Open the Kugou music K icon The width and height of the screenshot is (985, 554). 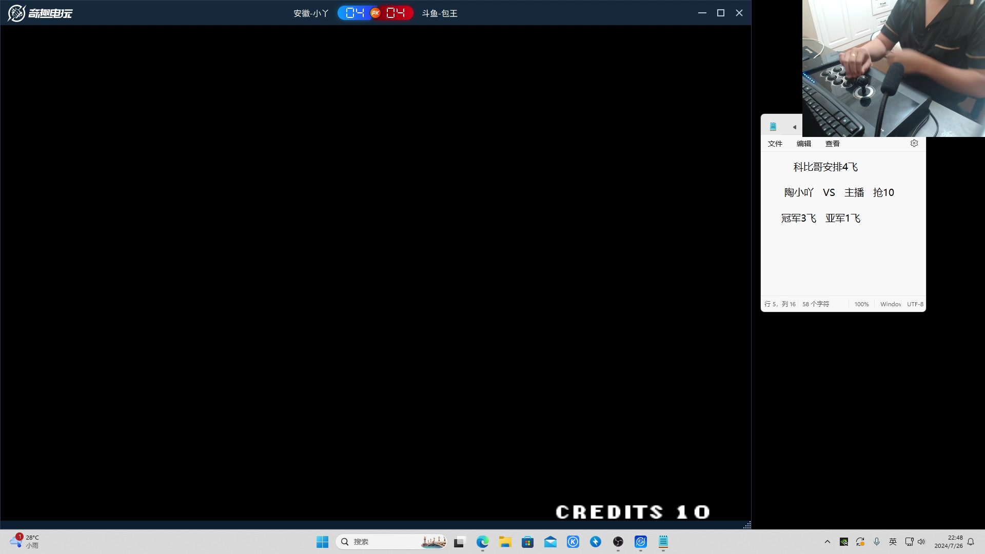573,542
